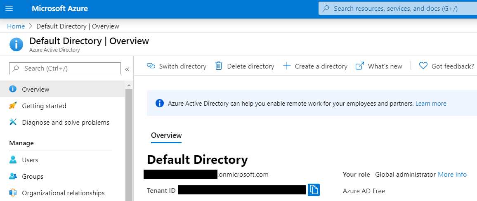The width and height of the screenshot is (477, 201).
Task: Click Delete directory button
Action: (245, 66)
